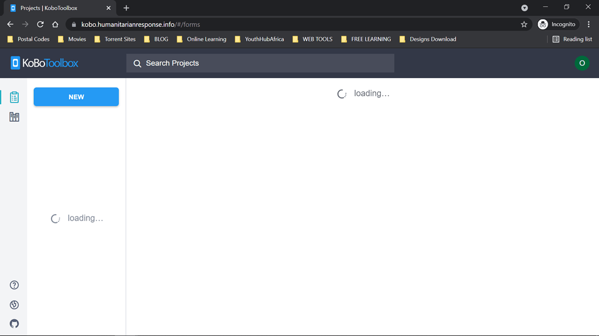The image size is (599, 336).
Task: Refresh the current page
Action: [40, 24]
